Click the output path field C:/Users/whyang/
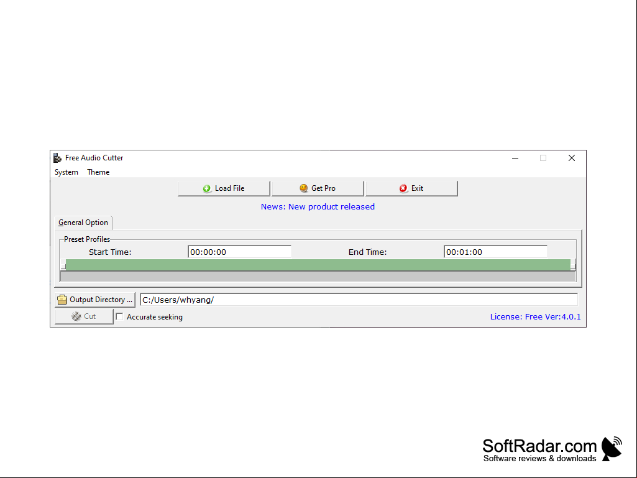Screen dimensions: 637x478 point(359,300)
